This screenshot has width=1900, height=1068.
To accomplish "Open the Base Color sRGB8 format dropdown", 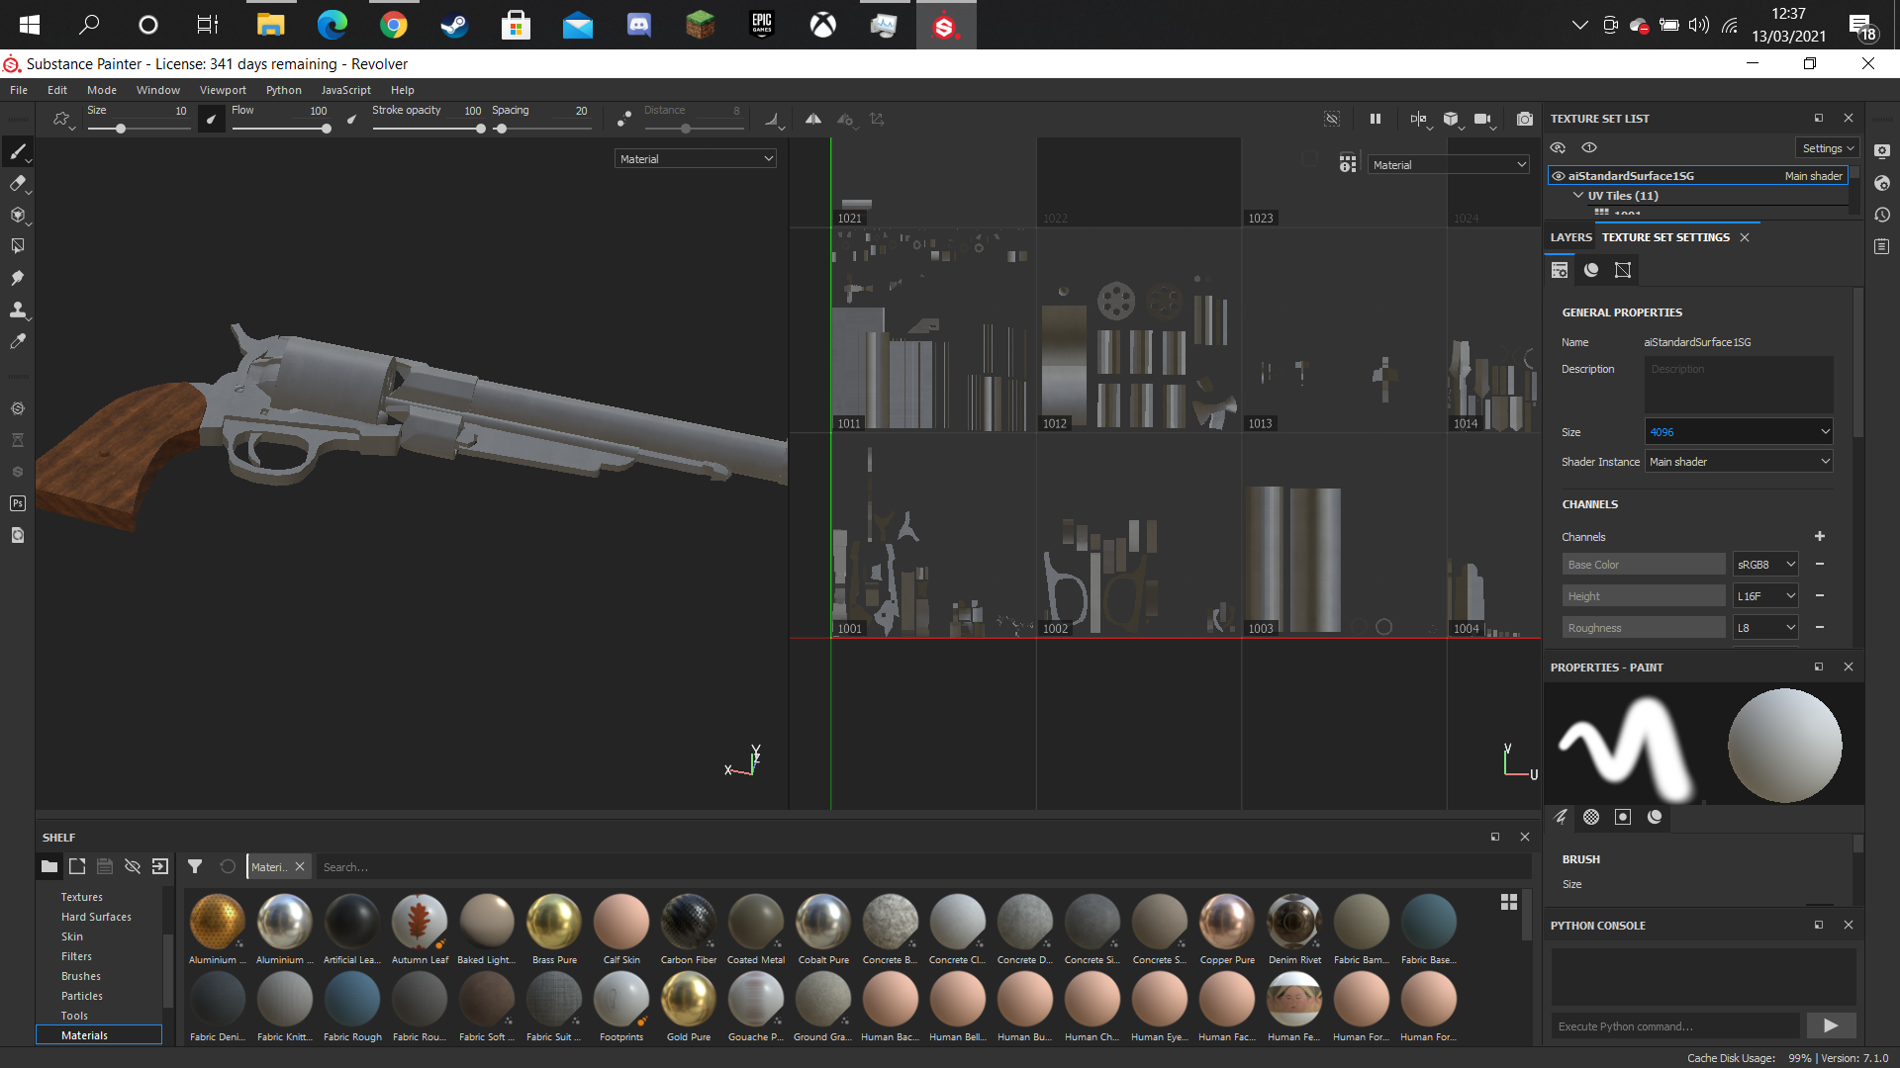I will pos(1765,565).
